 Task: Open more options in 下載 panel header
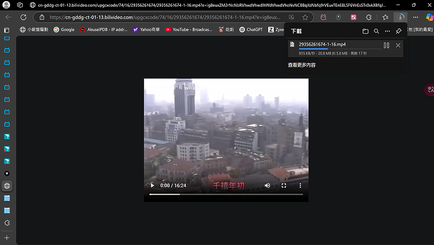coord(387,31)
